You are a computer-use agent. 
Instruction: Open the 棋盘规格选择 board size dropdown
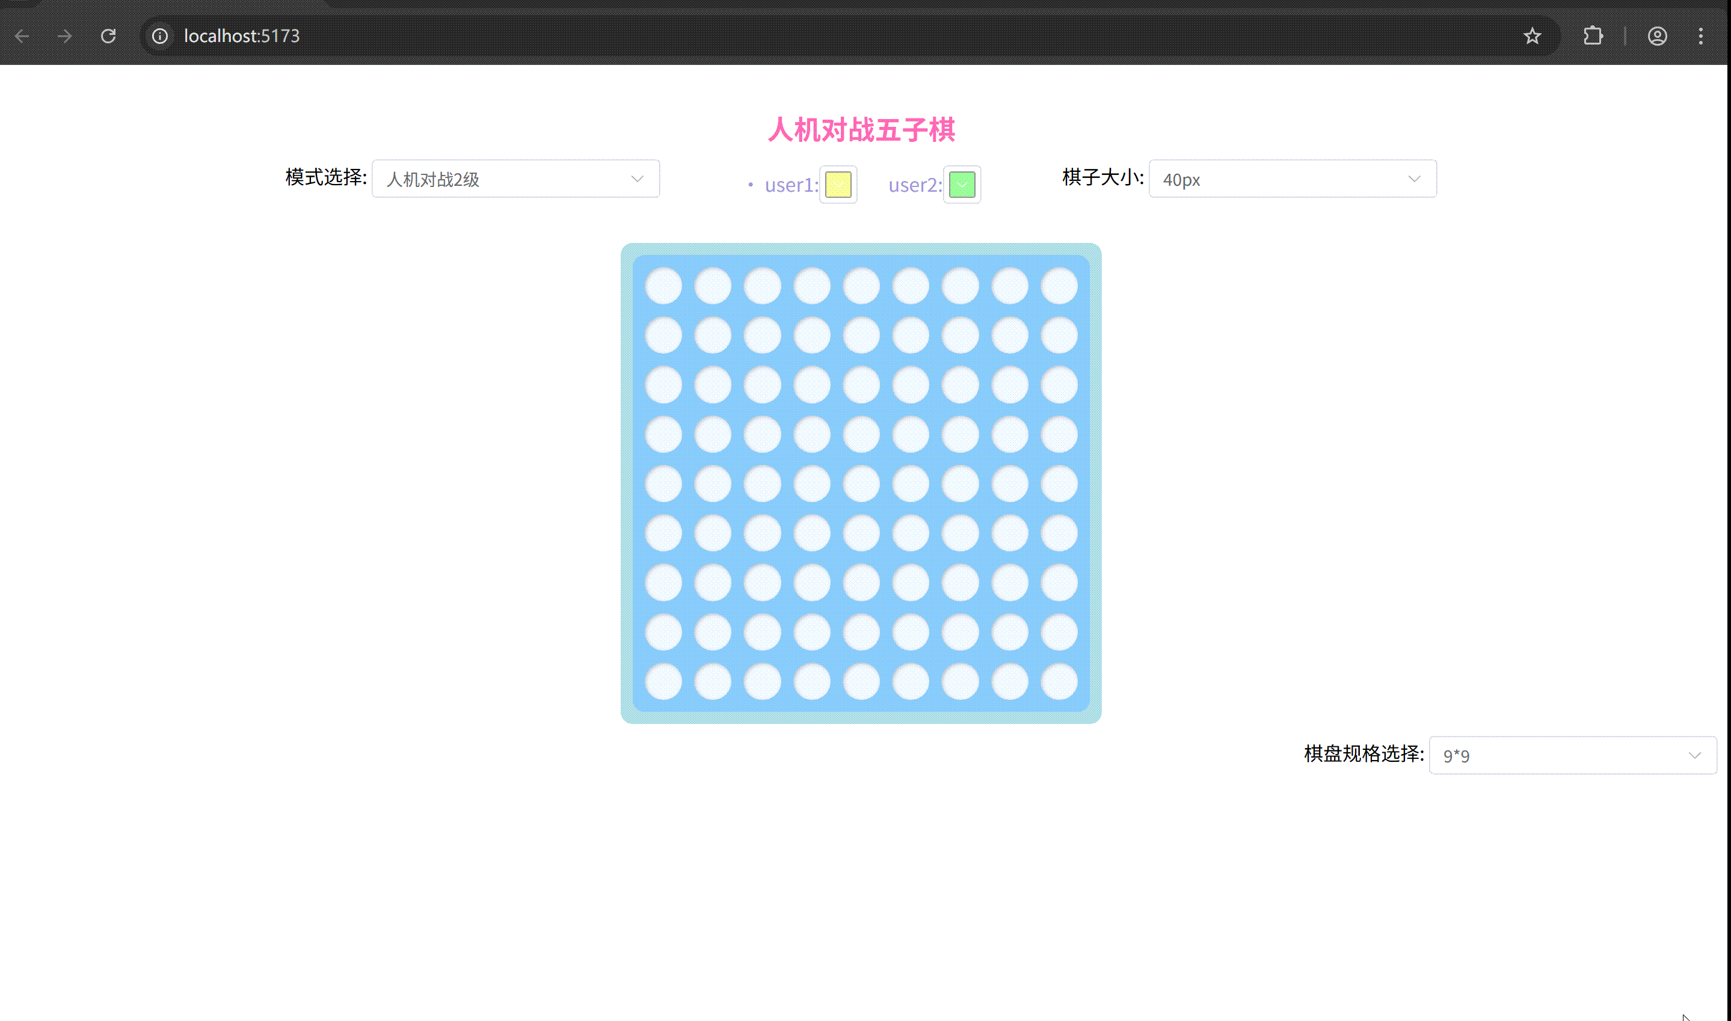[1572, 755]
